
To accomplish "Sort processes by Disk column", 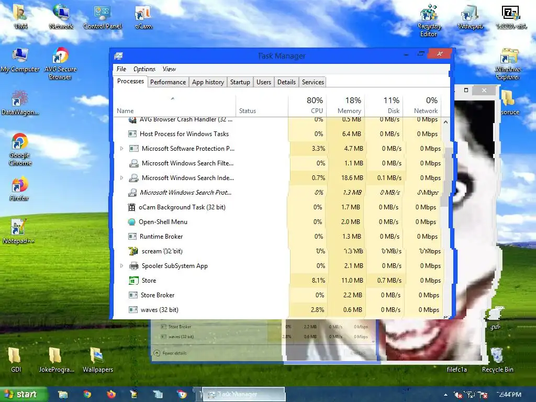I will point(384,106).
